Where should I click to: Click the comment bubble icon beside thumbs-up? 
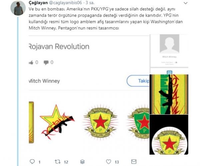click(46, 63)
